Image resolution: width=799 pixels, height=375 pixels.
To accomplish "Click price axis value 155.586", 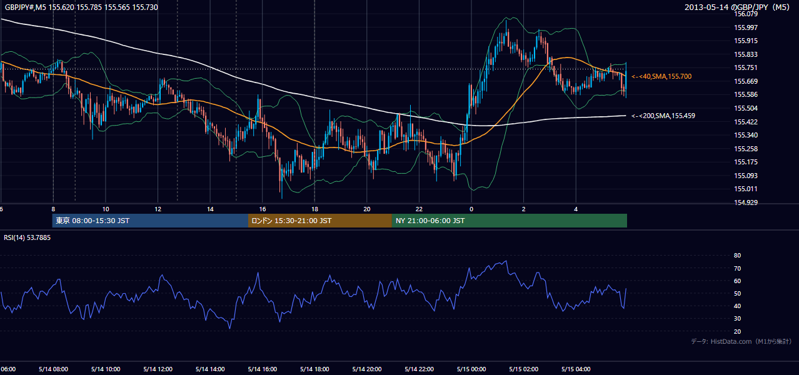I will pos(746,94).
